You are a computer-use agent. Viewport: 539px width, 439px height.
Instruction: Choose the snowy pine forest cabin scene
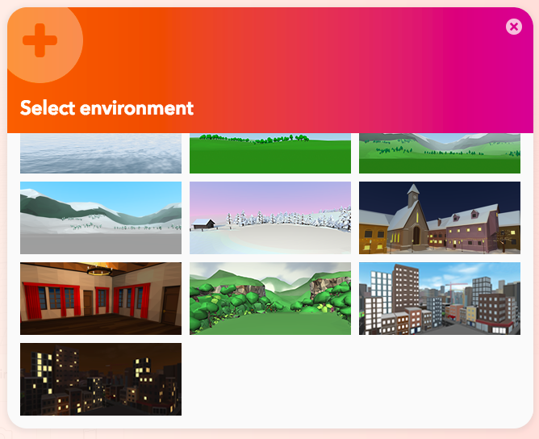click(270, 218)
